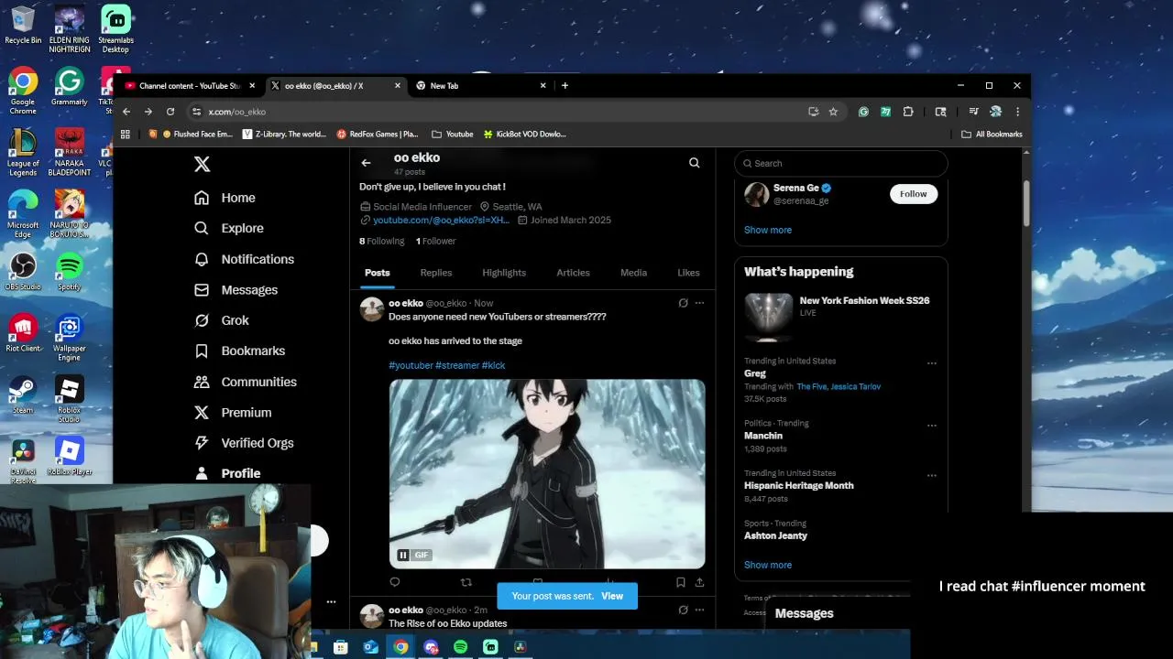
Task: Follow Serena Ge
Action: [x=913, y=194]
